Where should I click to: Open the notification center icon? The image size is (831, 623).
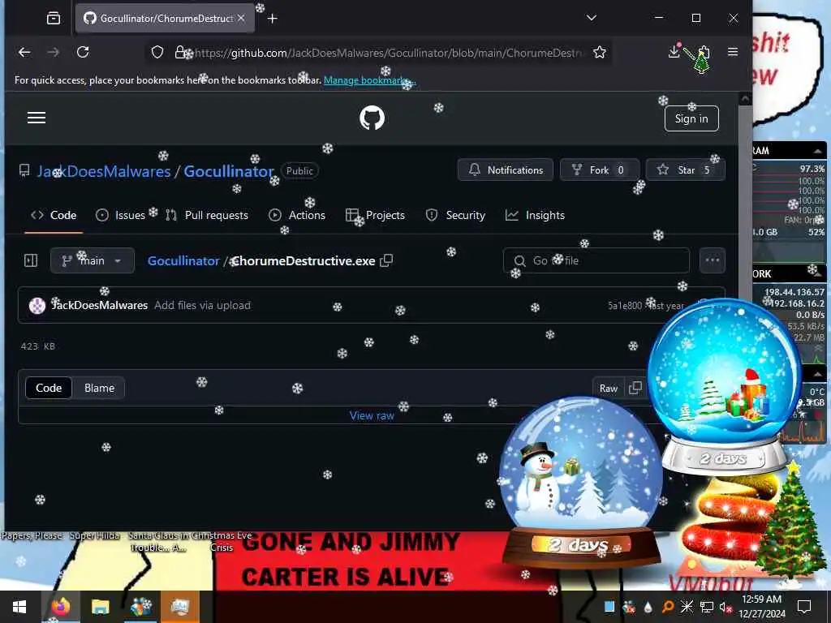click(x=804, y=607)
